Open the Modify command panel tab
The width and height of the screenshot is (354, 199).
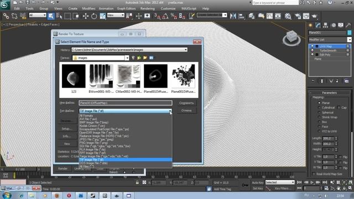point(318,25)
